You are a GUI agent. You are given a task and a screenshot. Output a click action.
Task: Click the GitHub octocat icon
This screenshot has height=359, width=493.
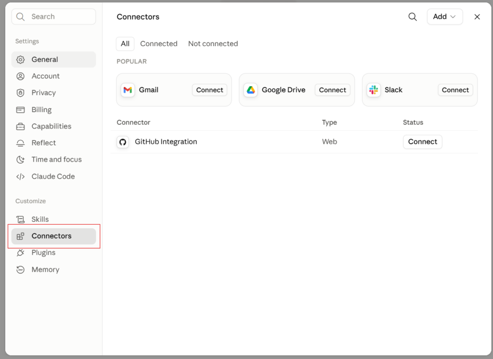pyautogui.click(x=123, y=142)
